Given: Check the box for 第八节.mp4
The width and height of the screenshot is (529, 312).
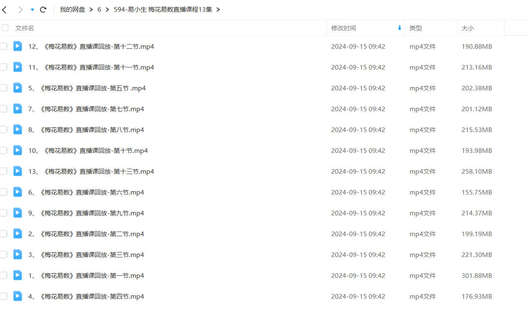Looking at the screenshot, I should (3, 130).
